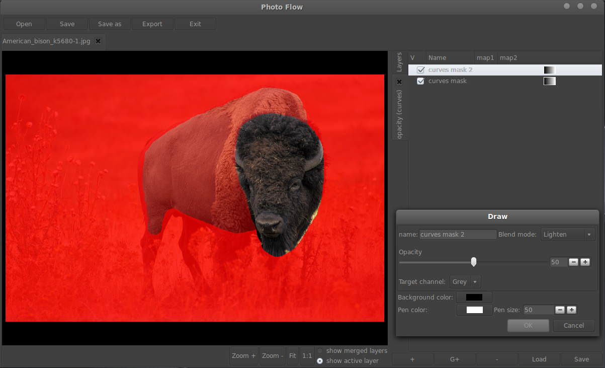Click the Export button

point(152,24)
